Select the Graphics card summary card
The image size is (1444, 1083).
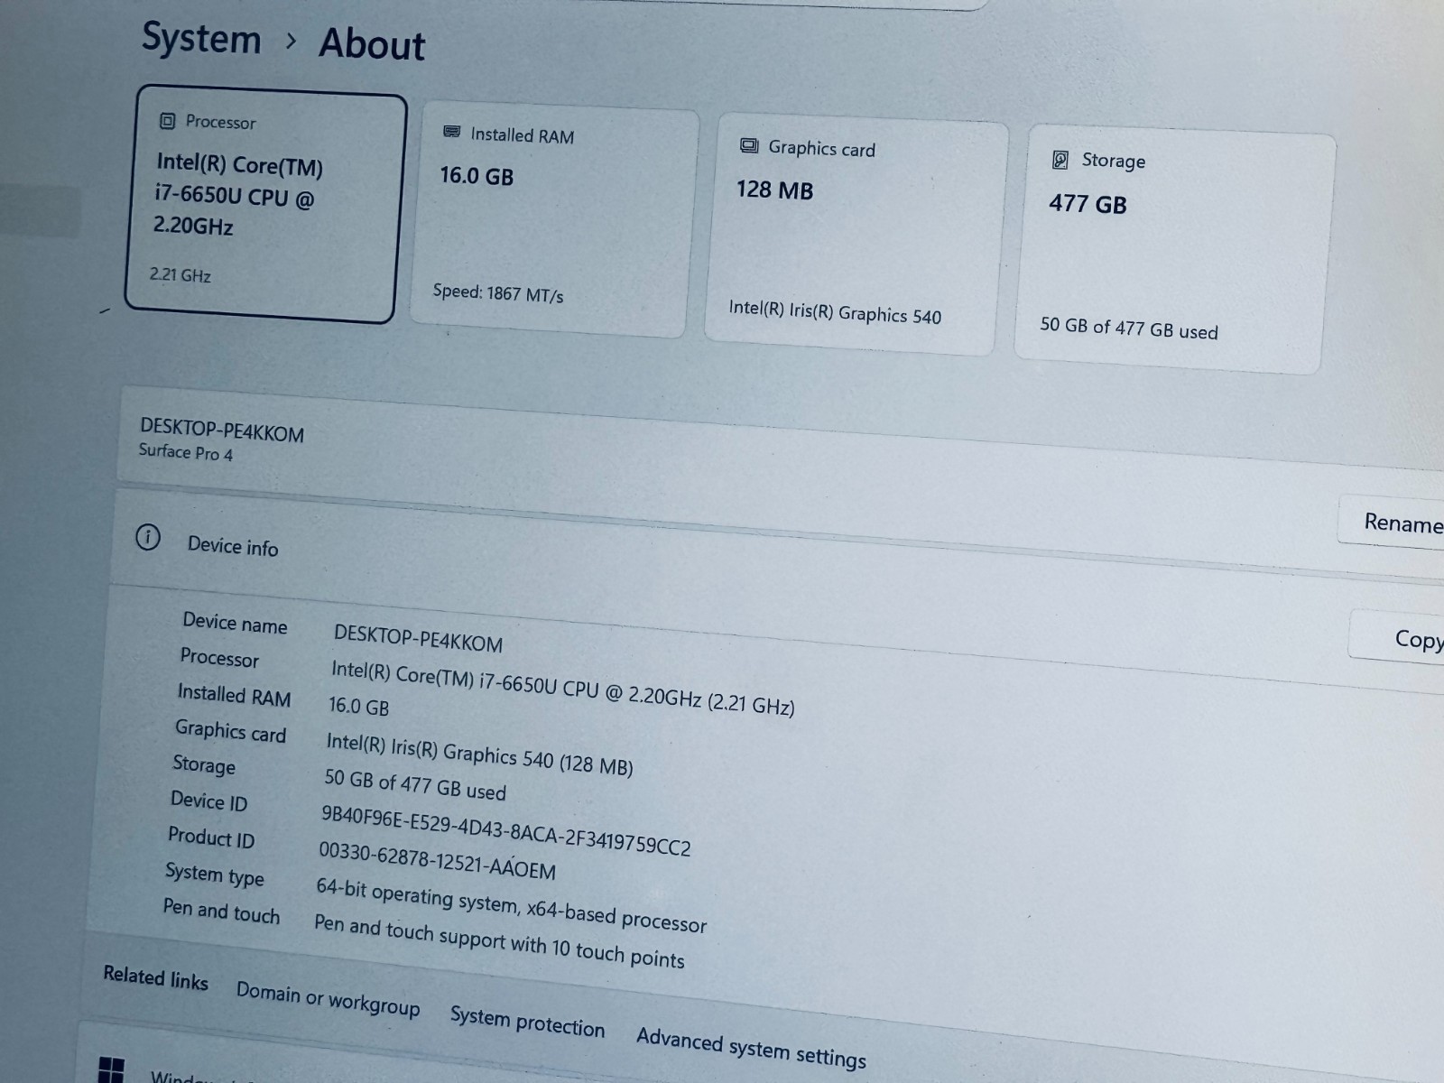856,235
